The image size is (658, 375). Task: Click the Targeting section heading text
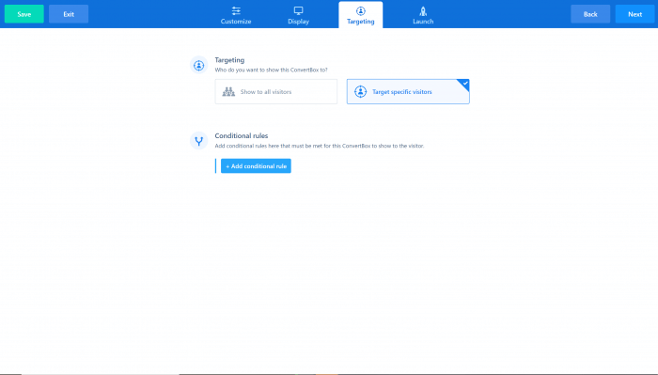pos(229,60)
